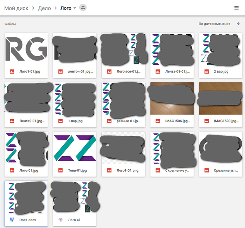The image size is (245, 228).
Task: Open the file named 1 вар.jpg
Action: coord(74,121)
